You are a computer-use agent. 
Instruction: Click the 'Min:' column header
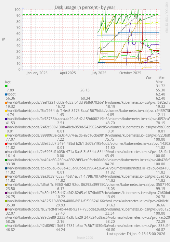pyautogui.click(x=162, y=78)
